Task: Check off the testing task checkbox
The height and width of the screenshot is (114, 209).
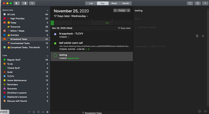Action: pos(55,55)
